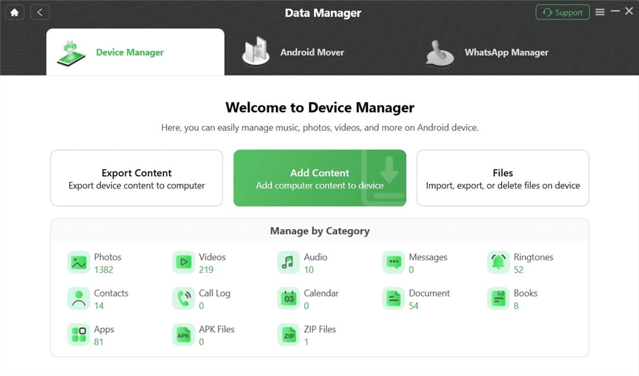This screenshot has width=639, height=376.
Task: Select the Audio music note icon
Action: (x=288, y=263)
